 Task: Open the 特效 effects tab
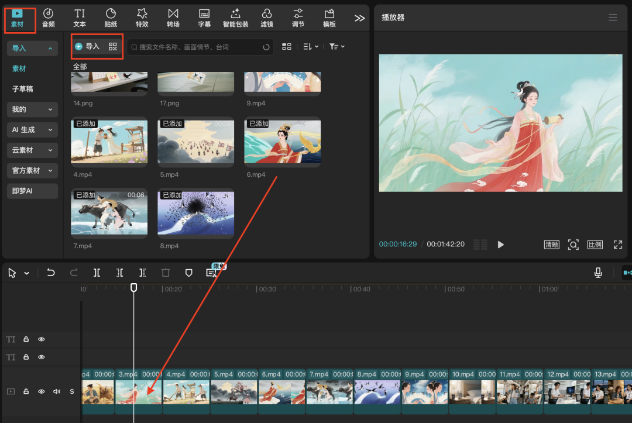pyautogui.click(x=142, y=18)
